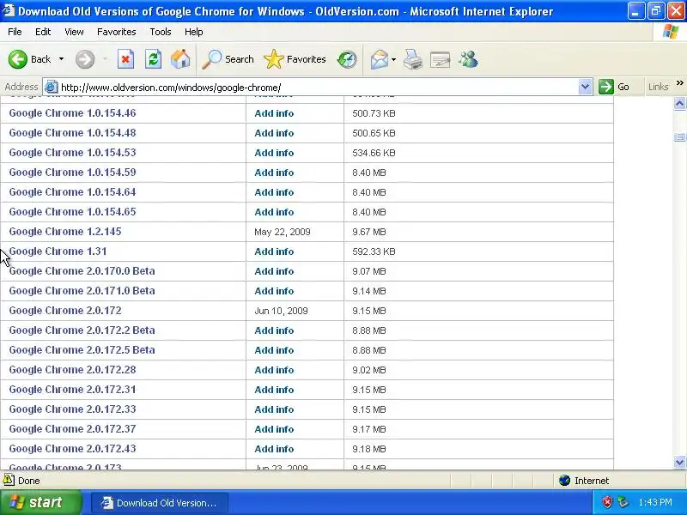
Task: Click the Download Old Version taskbar button
Action: click(160, 503)
